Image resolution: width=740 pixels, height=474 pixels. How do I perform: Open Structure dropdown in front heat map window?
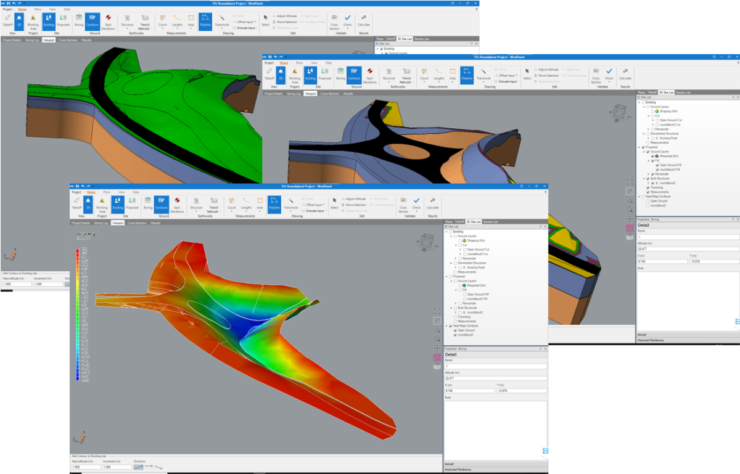tap(197, 203)
